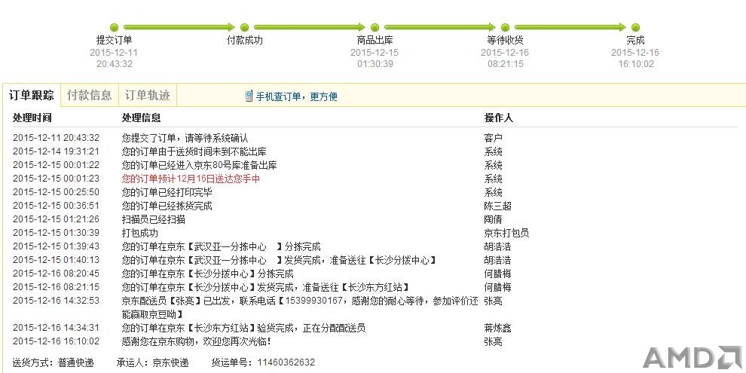Select the 订单跟踪 tab
The image size is (746, 373).
[x=32, y=95]
